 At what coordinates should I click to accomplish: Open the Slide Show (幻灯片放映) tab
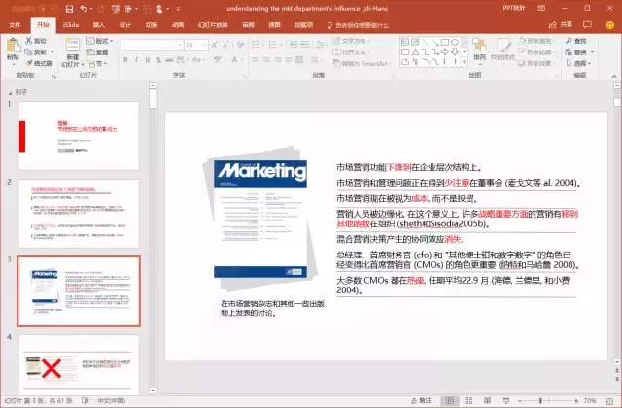coord(213,25)
